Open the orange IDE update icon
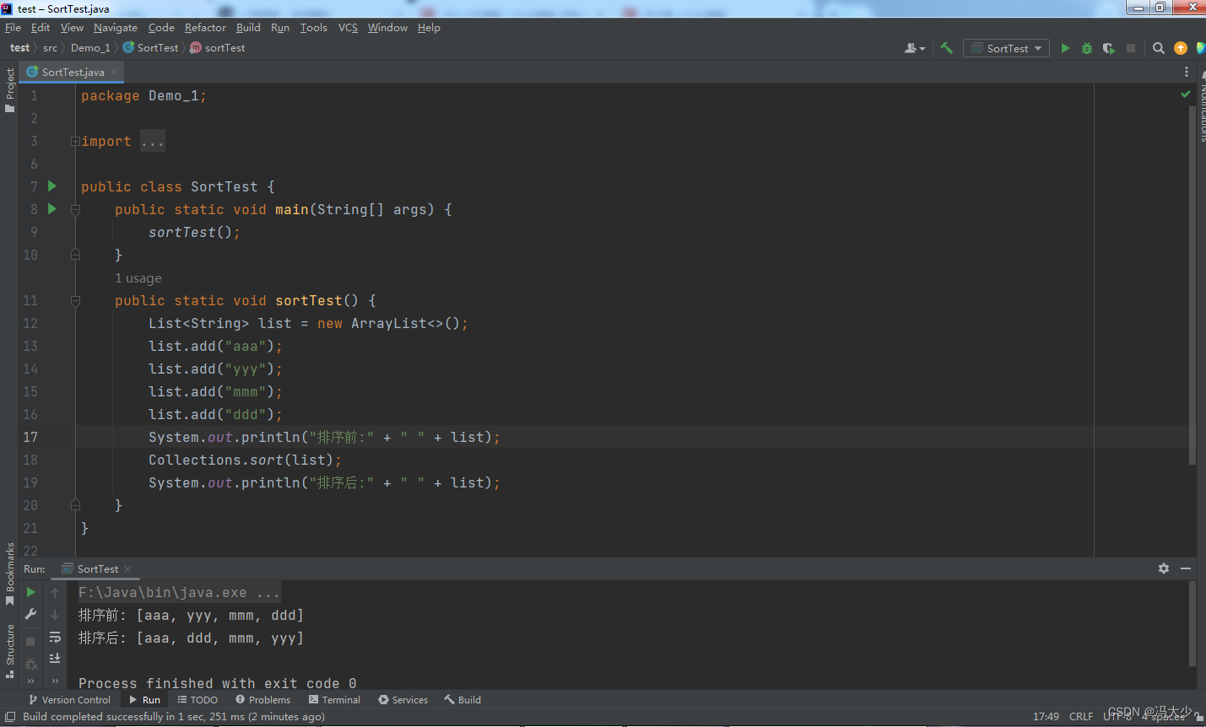The image size is (1206, 727). 1181,48
